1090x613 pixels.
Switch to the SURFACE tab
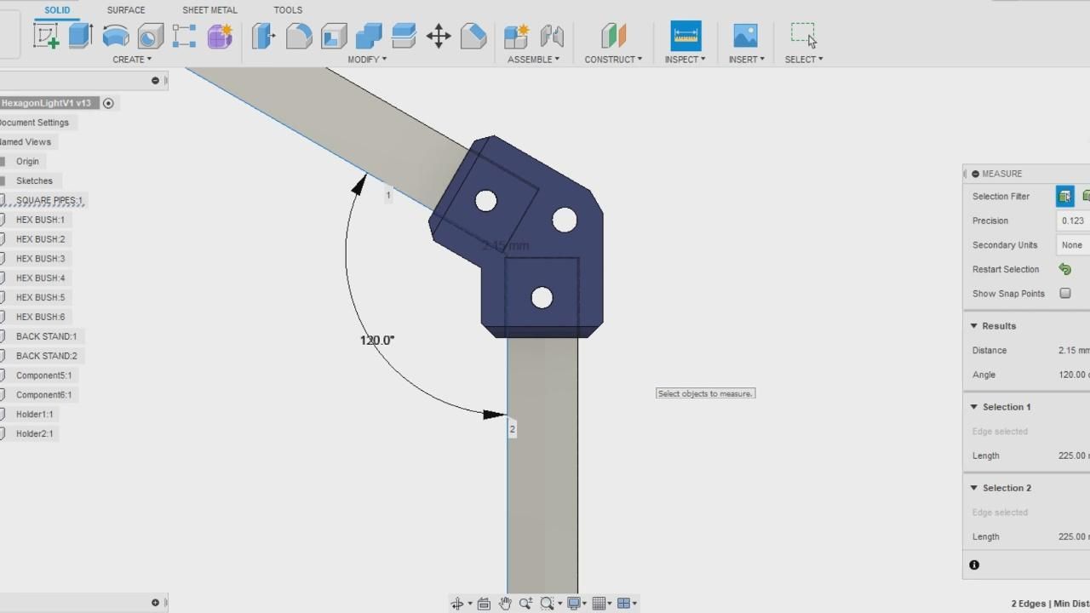click(x=126, y=10)
